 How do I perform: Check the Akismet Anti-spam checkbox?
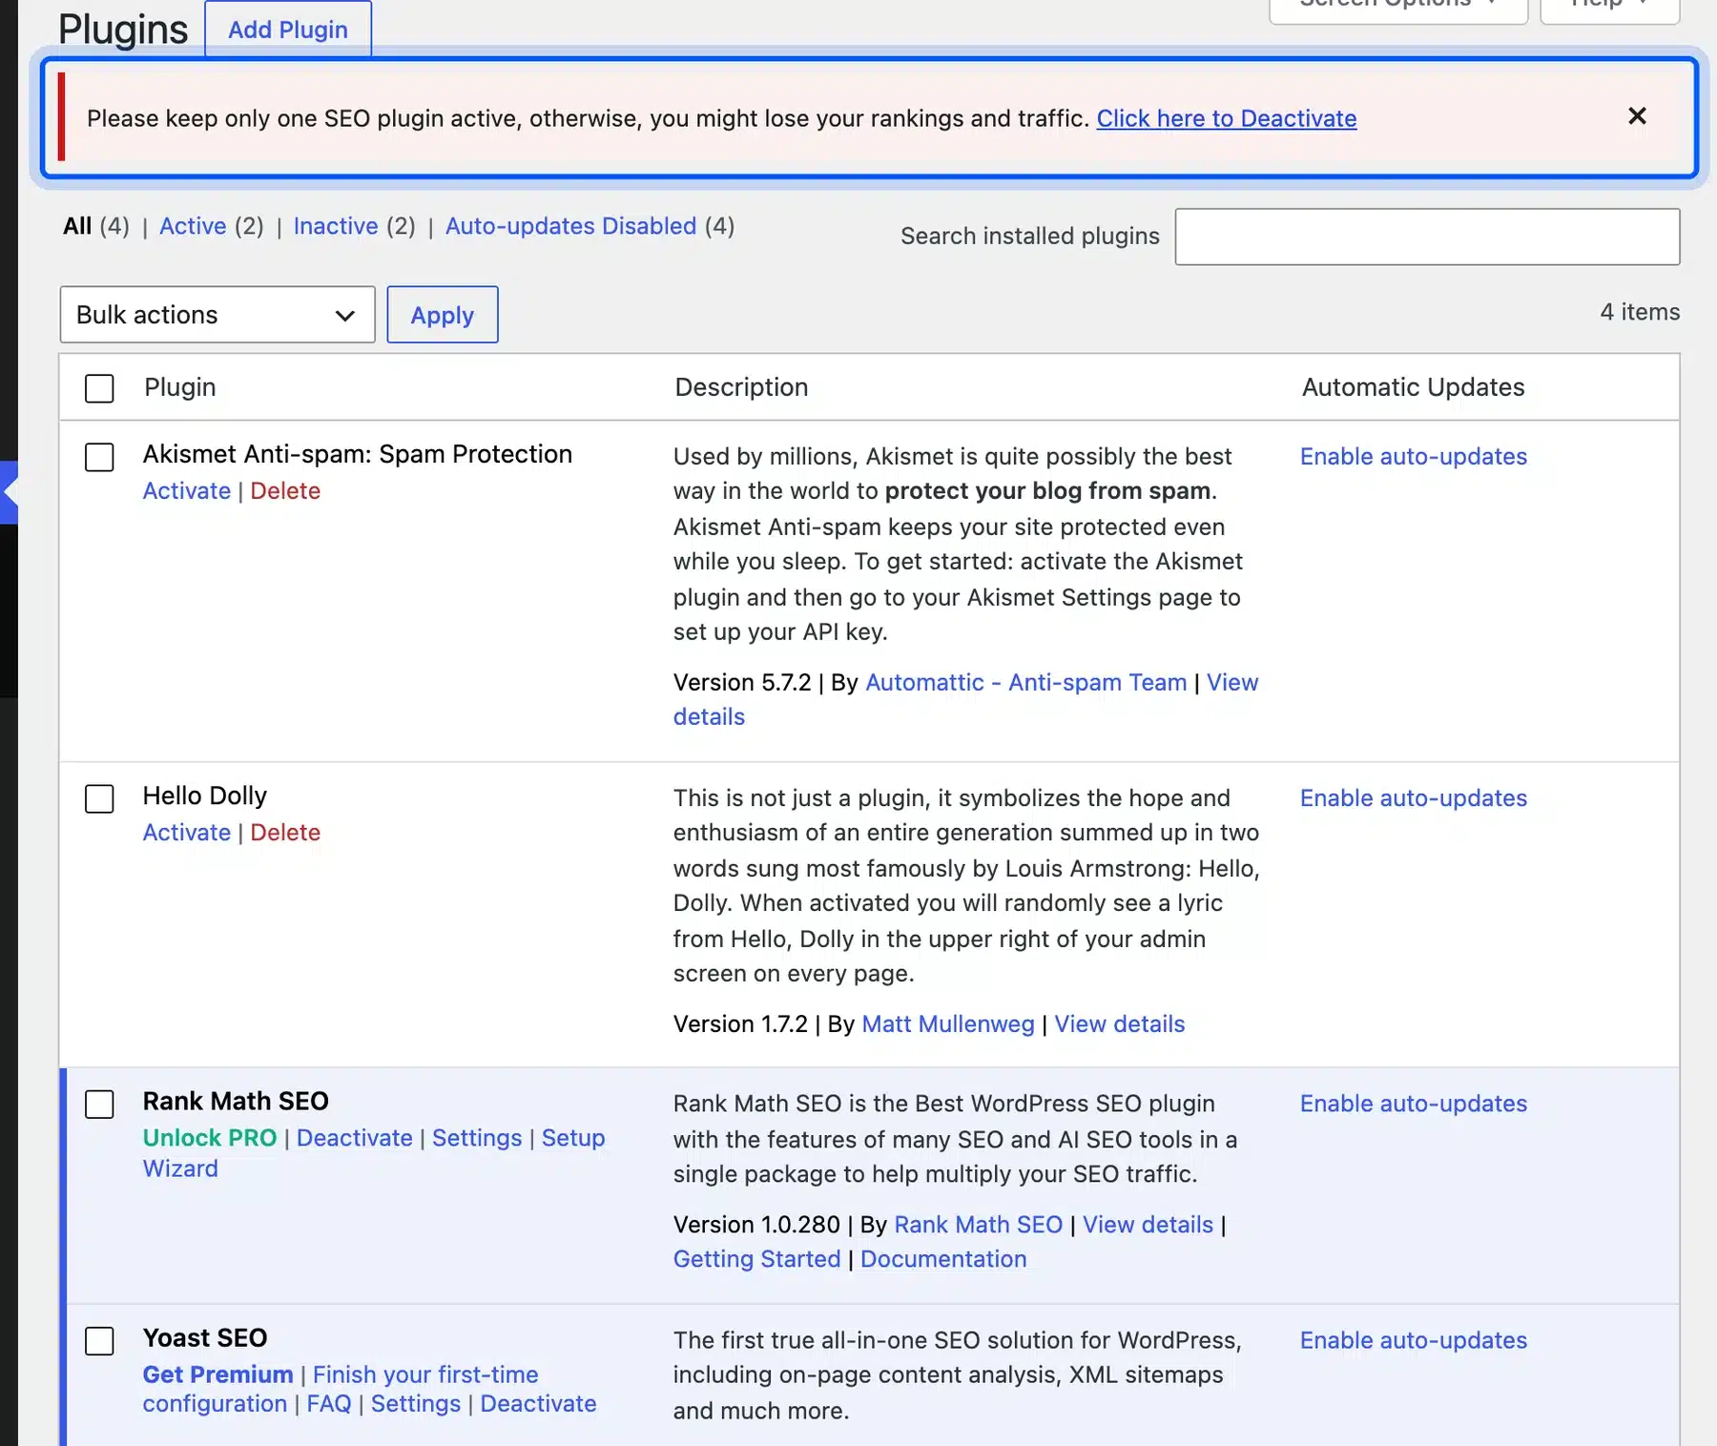(x=99, y=457)
